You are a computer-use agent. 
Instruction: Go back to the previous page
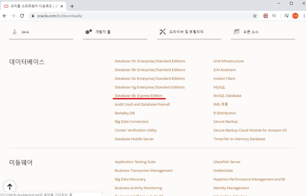click(5, 16)
